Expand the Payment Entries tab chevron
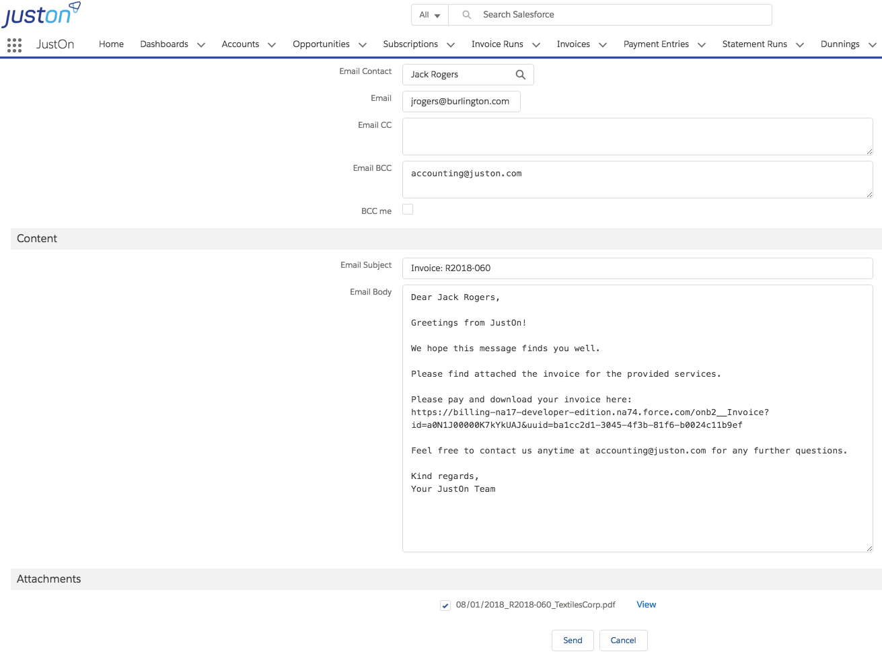The image size is (882, 660). 702,45
